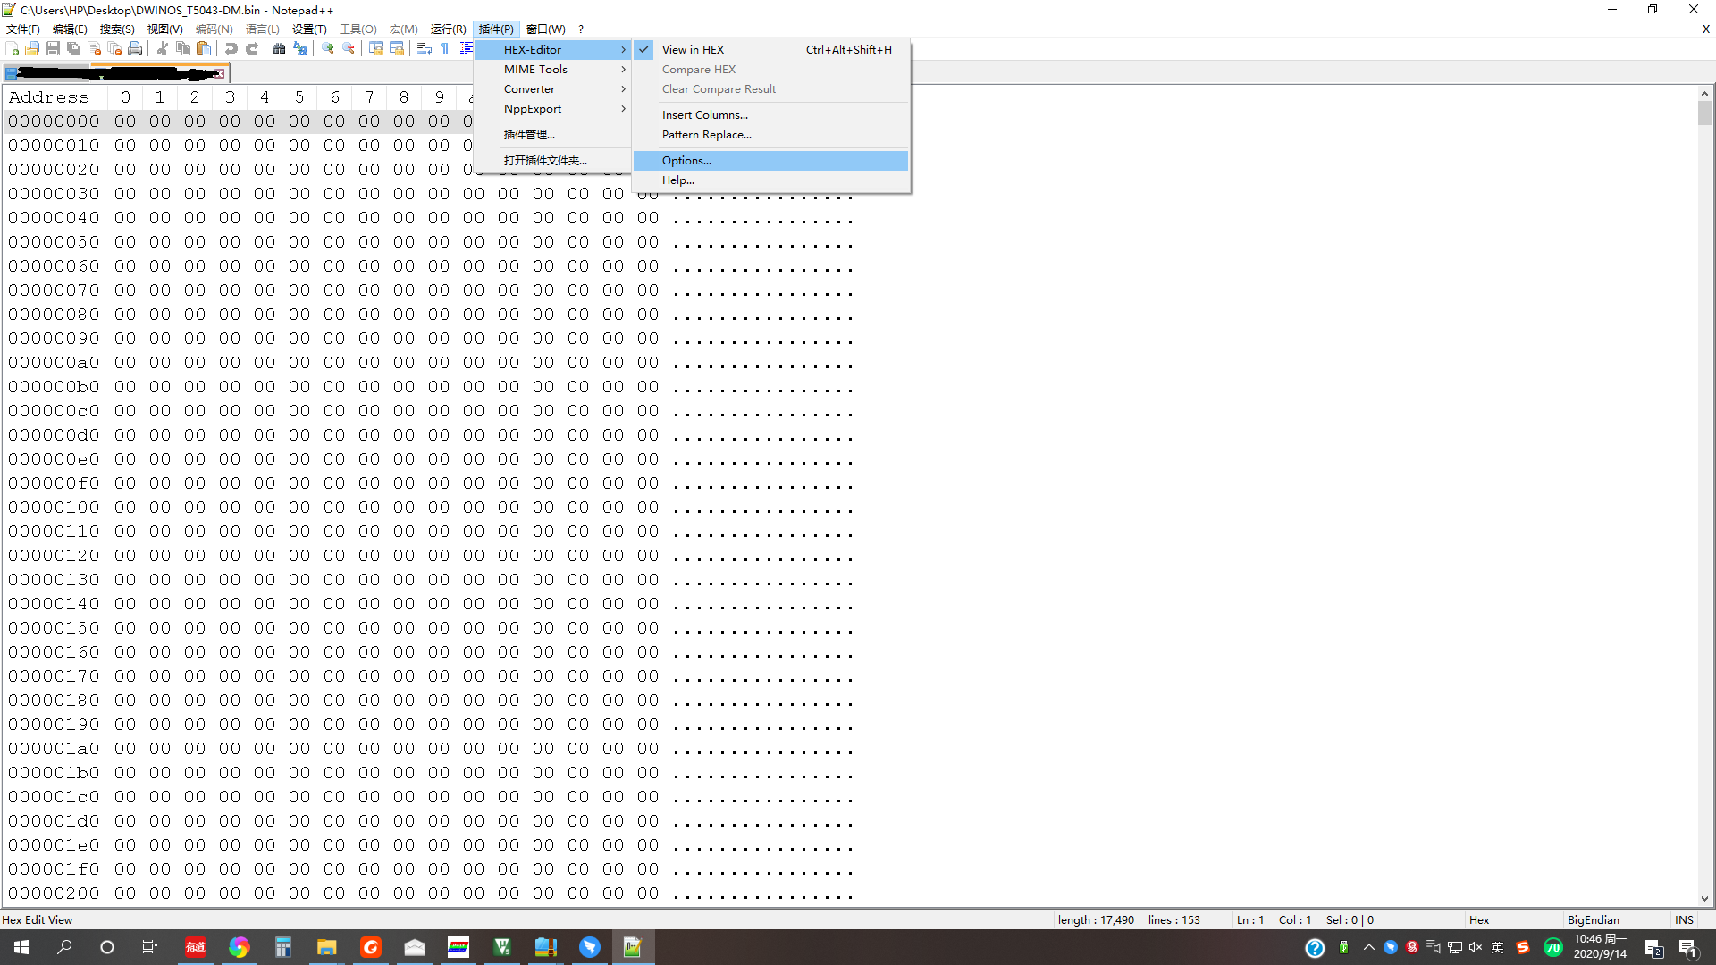The image size is (1716, 965).
Task: Click the Zoom Out magnifier icon
Action: (x=349, y=48)
